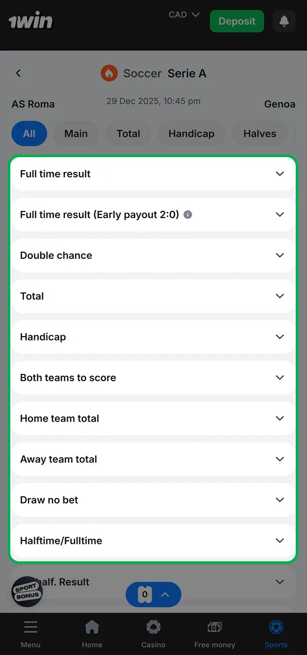Open the bet slip counter at bottom
The width and height of the screenshot is (307, 655).
(x=153, y=595)
